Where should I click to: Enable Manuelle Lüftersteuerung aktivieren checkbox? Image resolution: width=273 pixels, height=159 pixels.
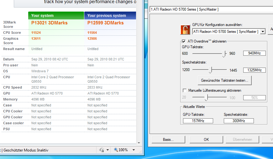(x=185, y=90)
